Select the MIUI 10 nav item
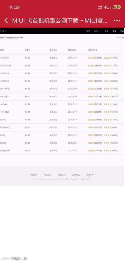125x261 pixels. point(97,31)
